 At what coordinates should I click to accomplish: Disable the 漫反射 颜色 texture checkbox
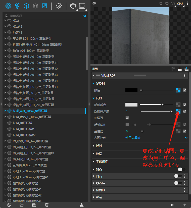185,90
